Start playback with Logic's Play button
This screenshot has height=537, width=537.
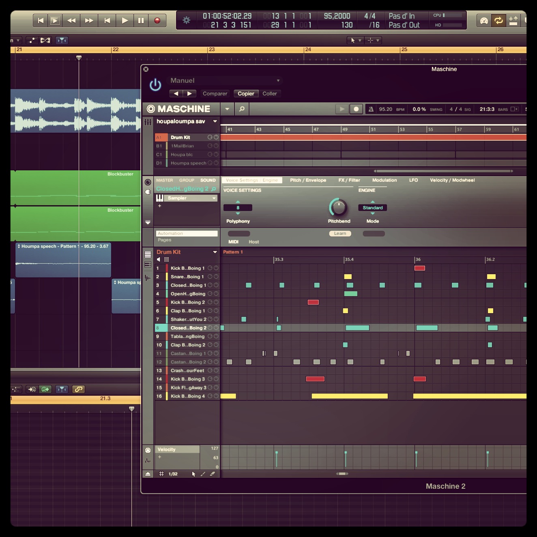[x=125, y=20]
